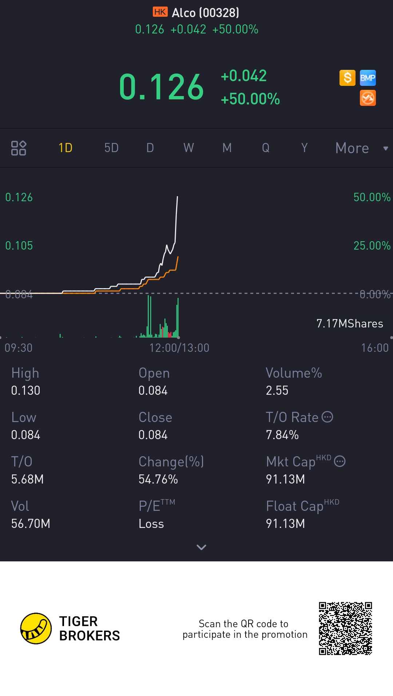
Task: Tap the T/O Rate value 7.84%
Action: coord(282,435)
